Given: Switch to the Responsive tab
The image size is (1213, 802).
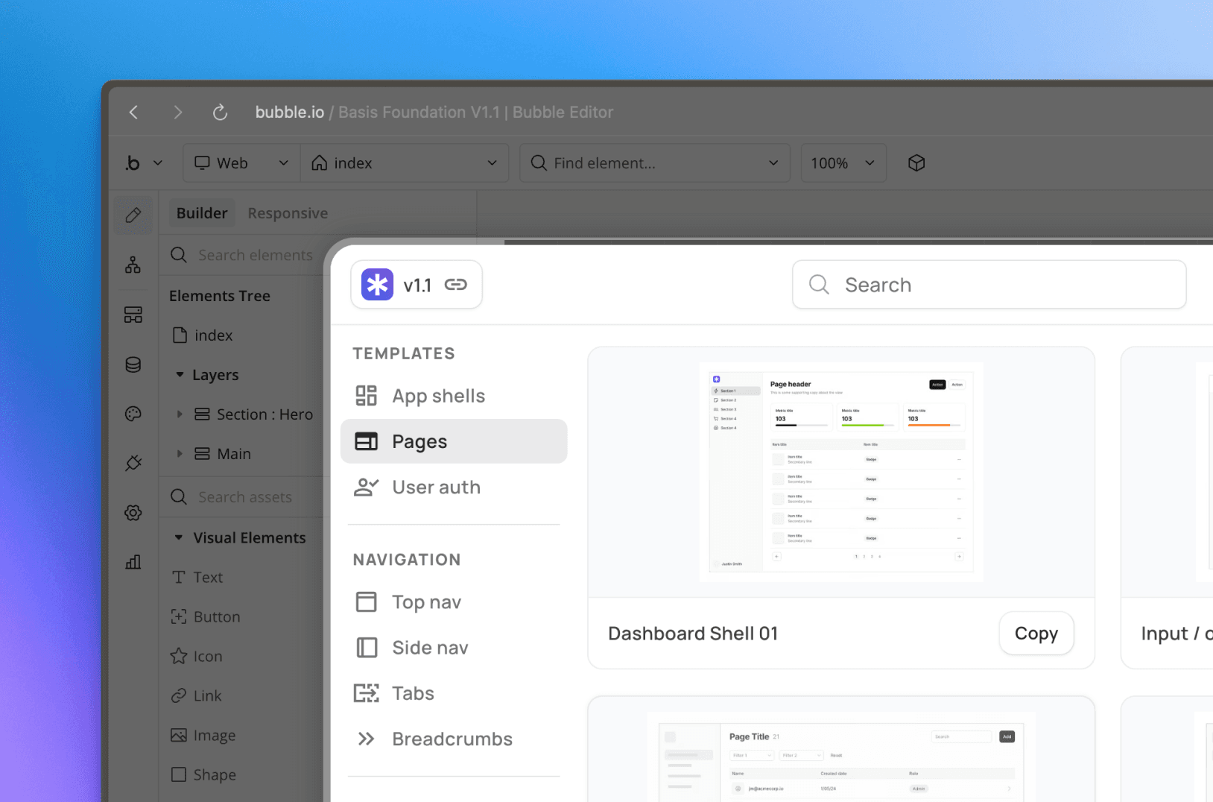Looking at the screenshot, I should [x=288, y=213].
